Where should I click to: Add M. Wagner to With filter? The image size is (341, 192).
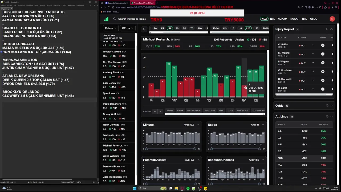point(323,54)
